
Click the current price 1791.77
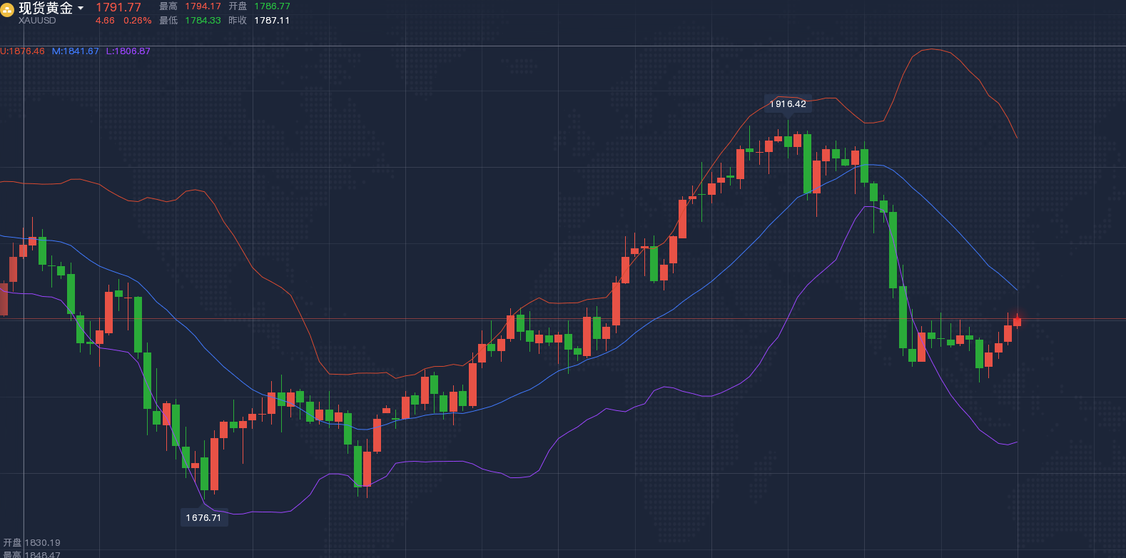(118, 7)
